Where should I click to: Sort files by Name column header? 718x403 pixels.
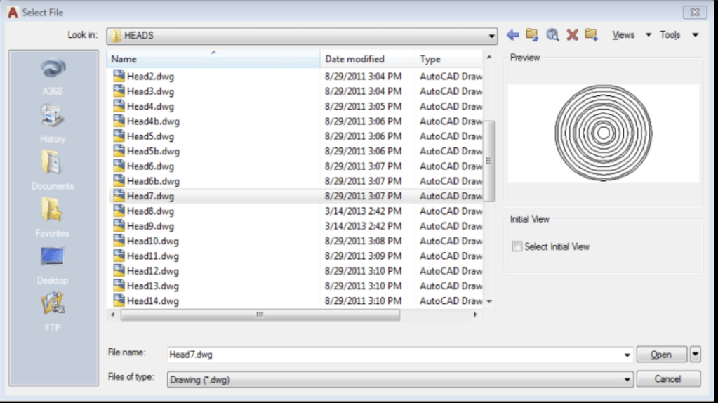click(213, 59)
